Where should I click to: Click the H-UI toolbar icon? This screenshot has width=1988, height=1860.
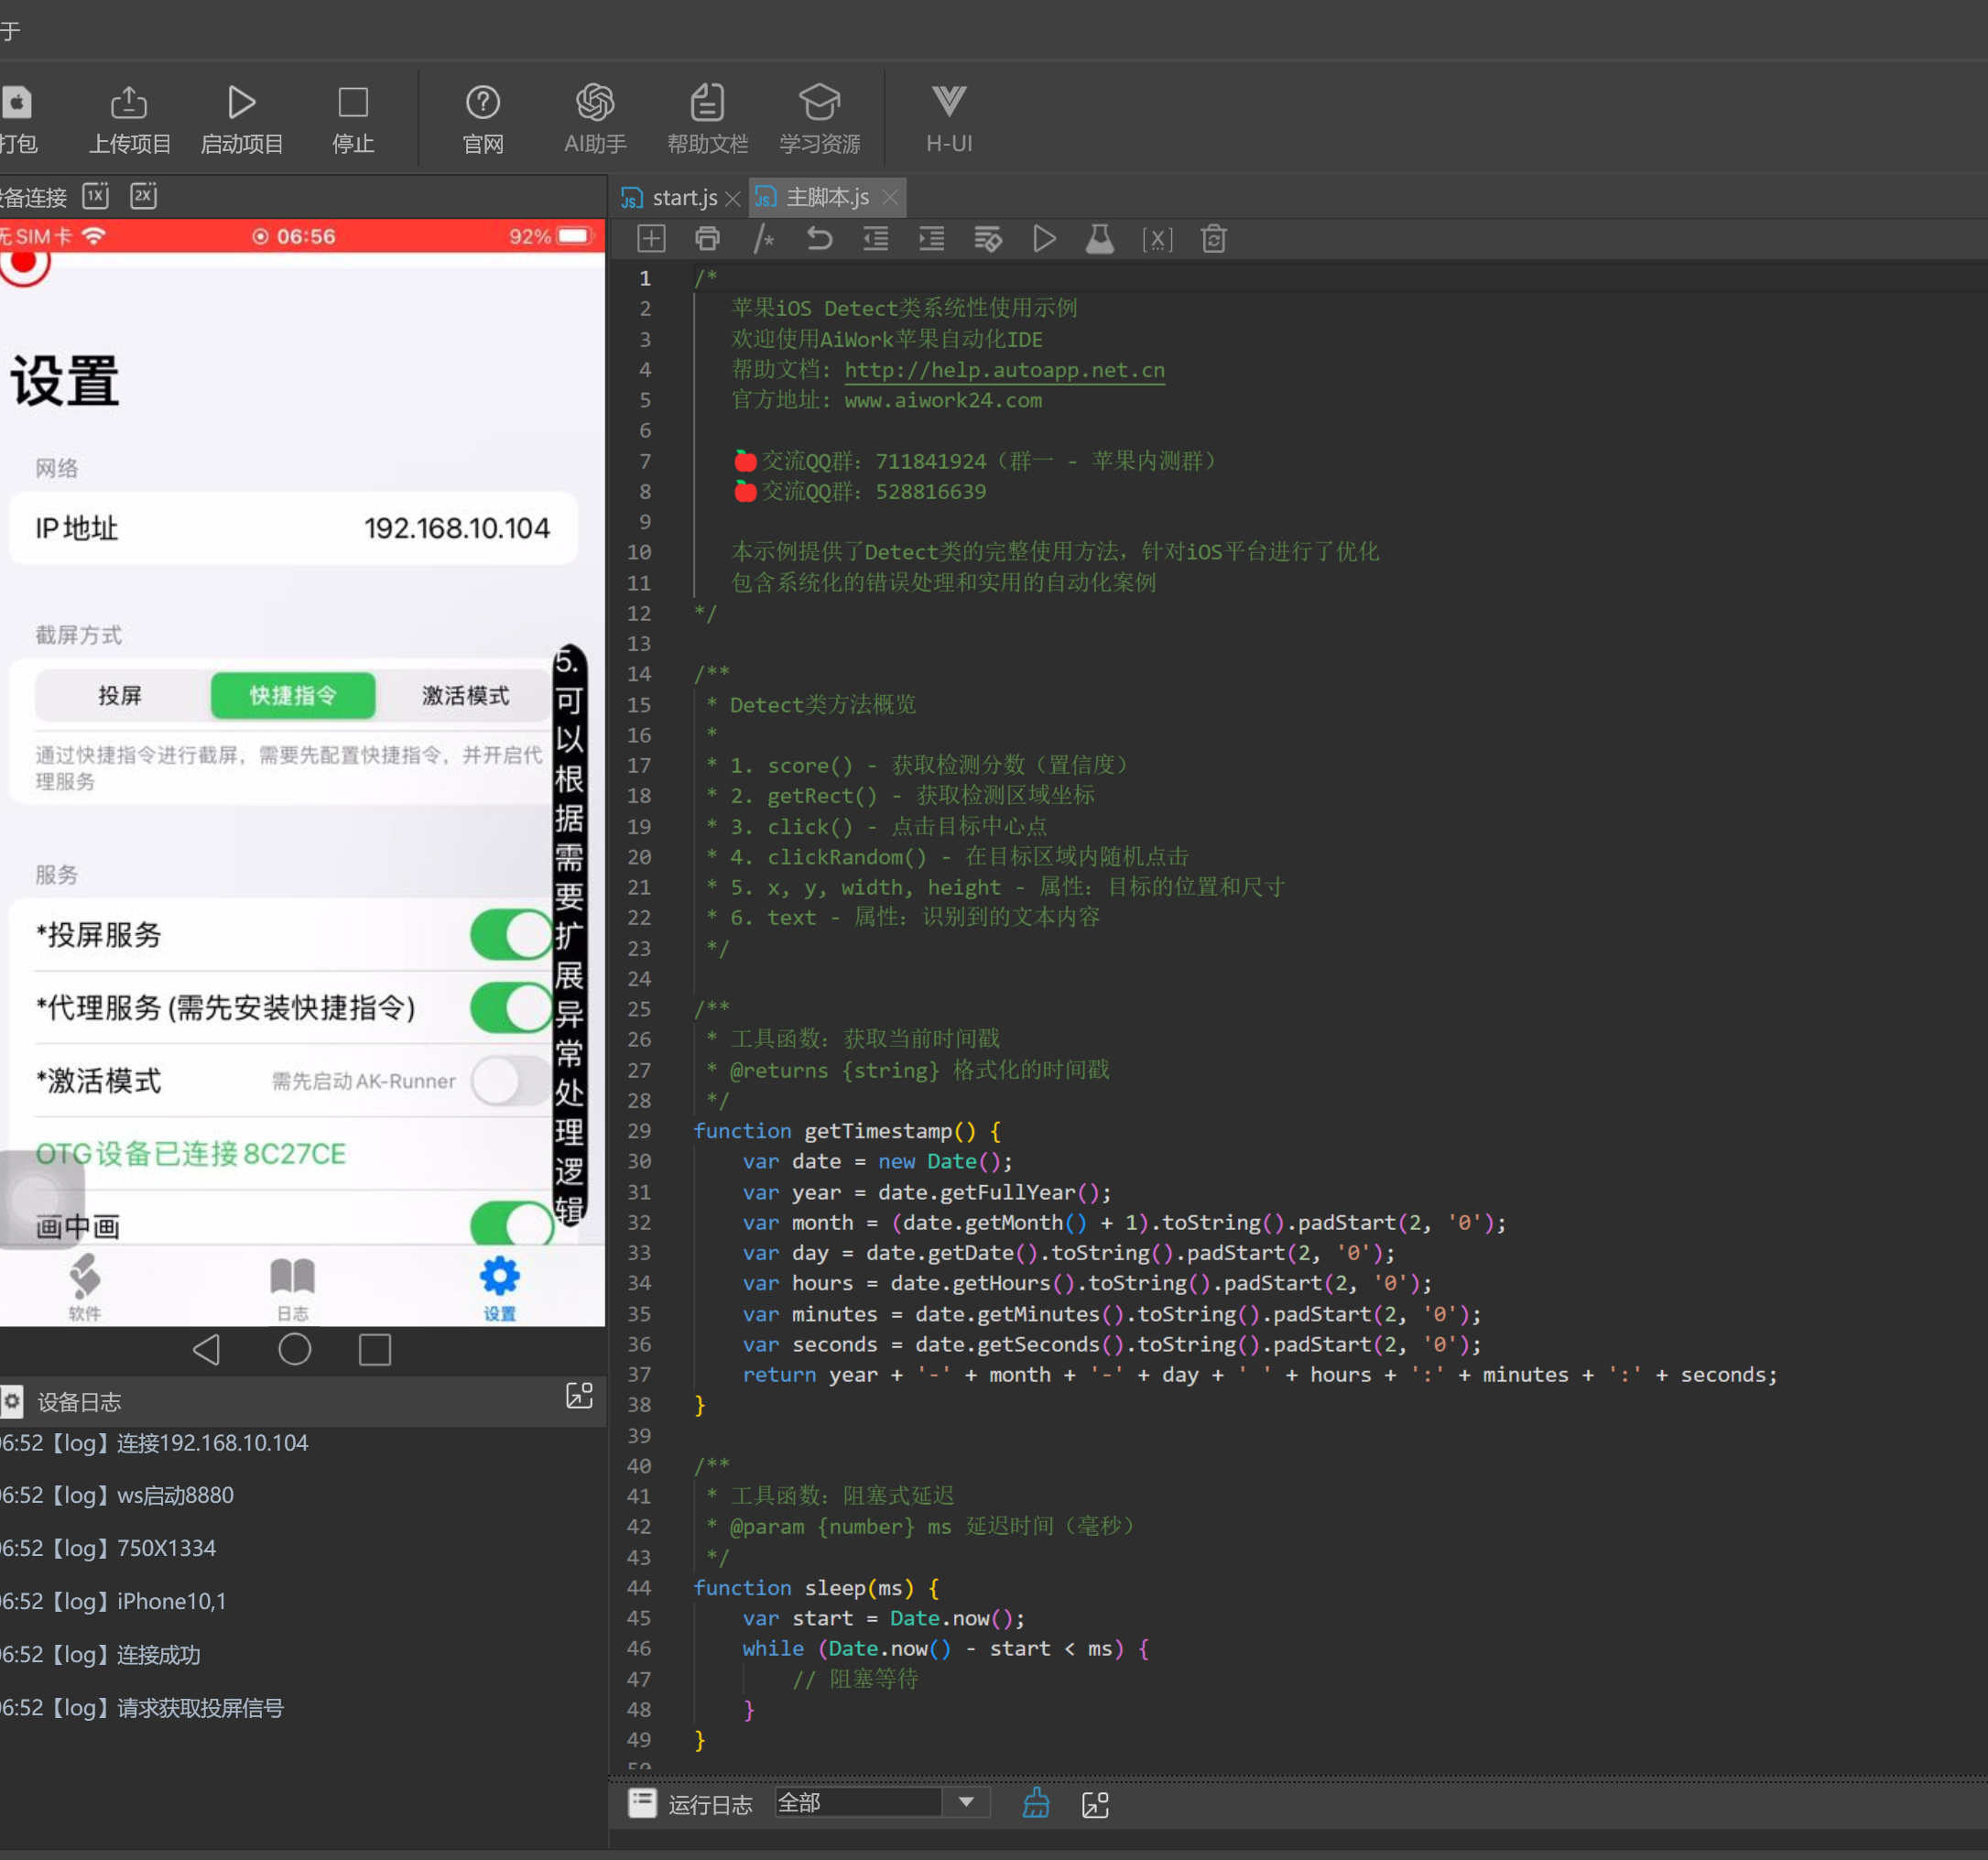948,102
